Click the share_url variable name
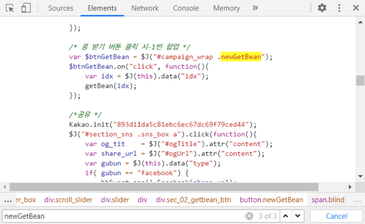365x224 pixels. click(x=119, y=153)
